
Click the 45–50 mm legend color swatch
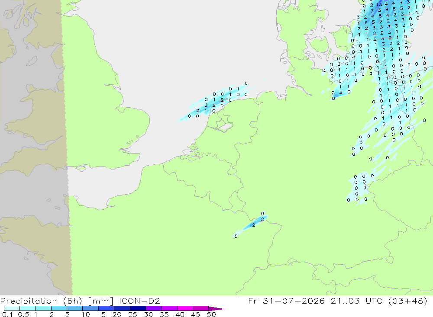201,308
